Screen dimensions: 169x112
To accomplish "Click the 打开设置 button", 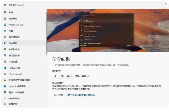I will (x=58, y=95).
